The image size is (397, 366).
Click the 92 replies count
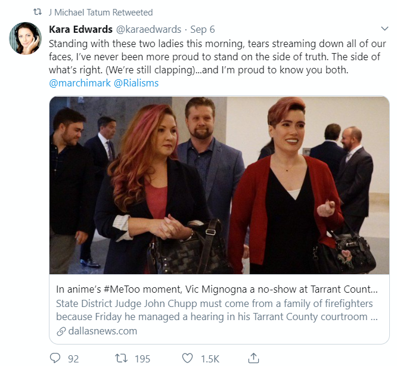[x=73, y=359]
